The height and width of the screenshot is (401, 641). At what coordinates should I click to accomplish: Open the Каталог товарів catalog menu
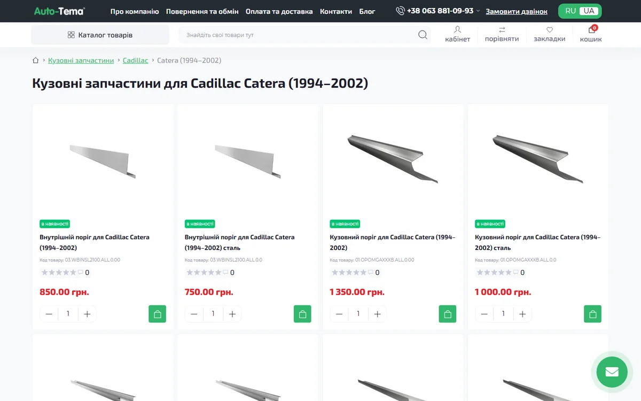100,35
